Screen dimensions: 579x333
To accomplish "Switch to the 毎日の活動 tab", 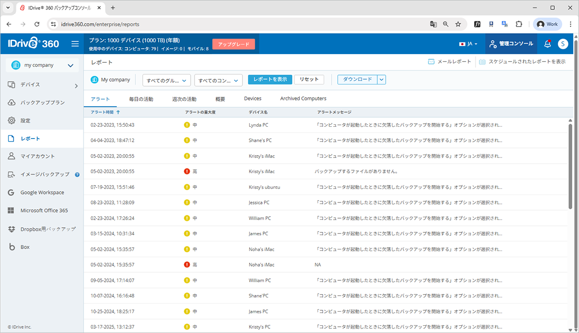I will [x=141, y=99].
